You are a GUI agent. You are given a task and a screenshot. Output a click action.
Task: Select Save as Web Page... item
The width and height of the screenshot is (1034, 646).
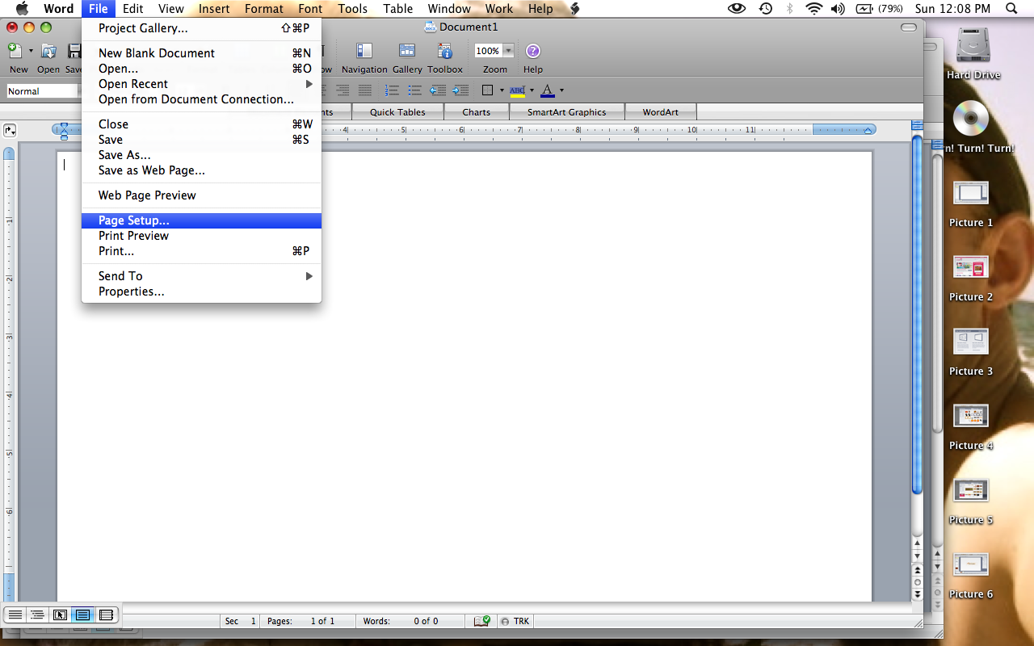201,170
